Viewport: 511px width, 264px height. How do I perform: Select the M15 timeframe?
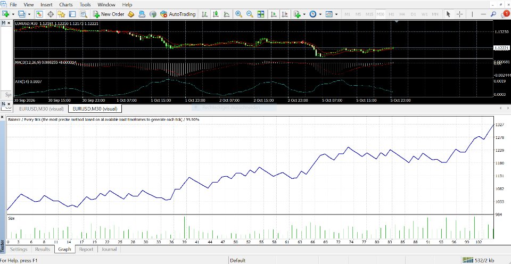pyautogui.click(x=369, y=14)
